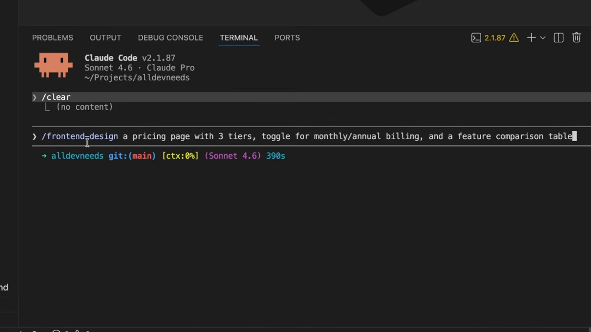The height and width of the screenshot is (332, 591).
Task: Expand the new terminal launch profile dropdown
Action: pos(543,38)
